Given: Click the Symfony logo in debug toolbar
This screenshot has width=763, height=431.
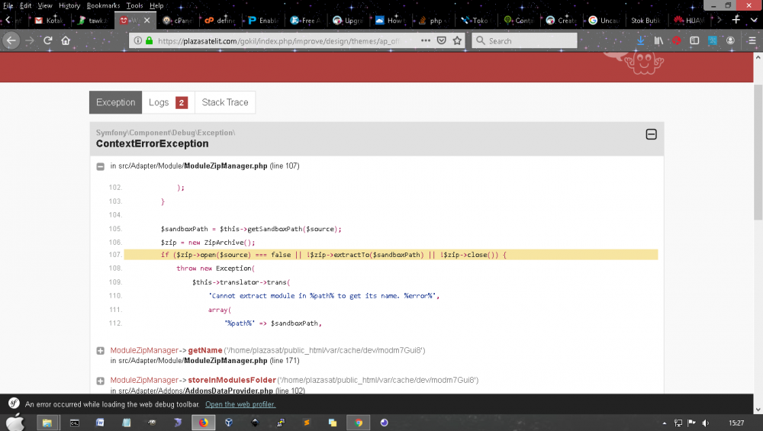Looking at the screenshot, I should tap(13, 404).
